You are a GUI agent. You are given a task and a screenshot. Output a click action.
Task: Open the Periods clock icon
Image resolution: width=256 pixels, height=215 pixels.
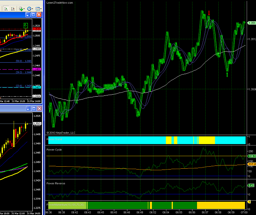click(x=29, y=9)
